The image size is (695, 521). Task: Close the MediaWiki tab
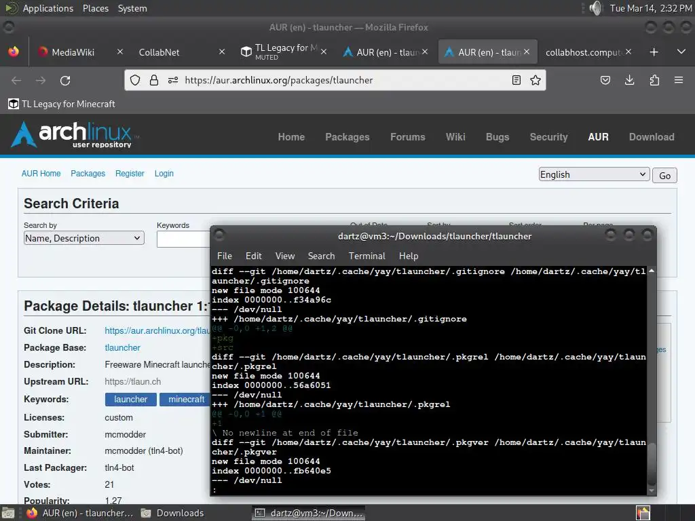click(119, 52)
